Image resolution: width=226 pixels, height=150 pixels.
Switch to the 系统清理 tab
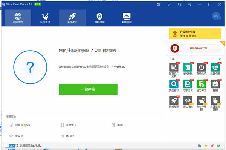tap(45, 18)
